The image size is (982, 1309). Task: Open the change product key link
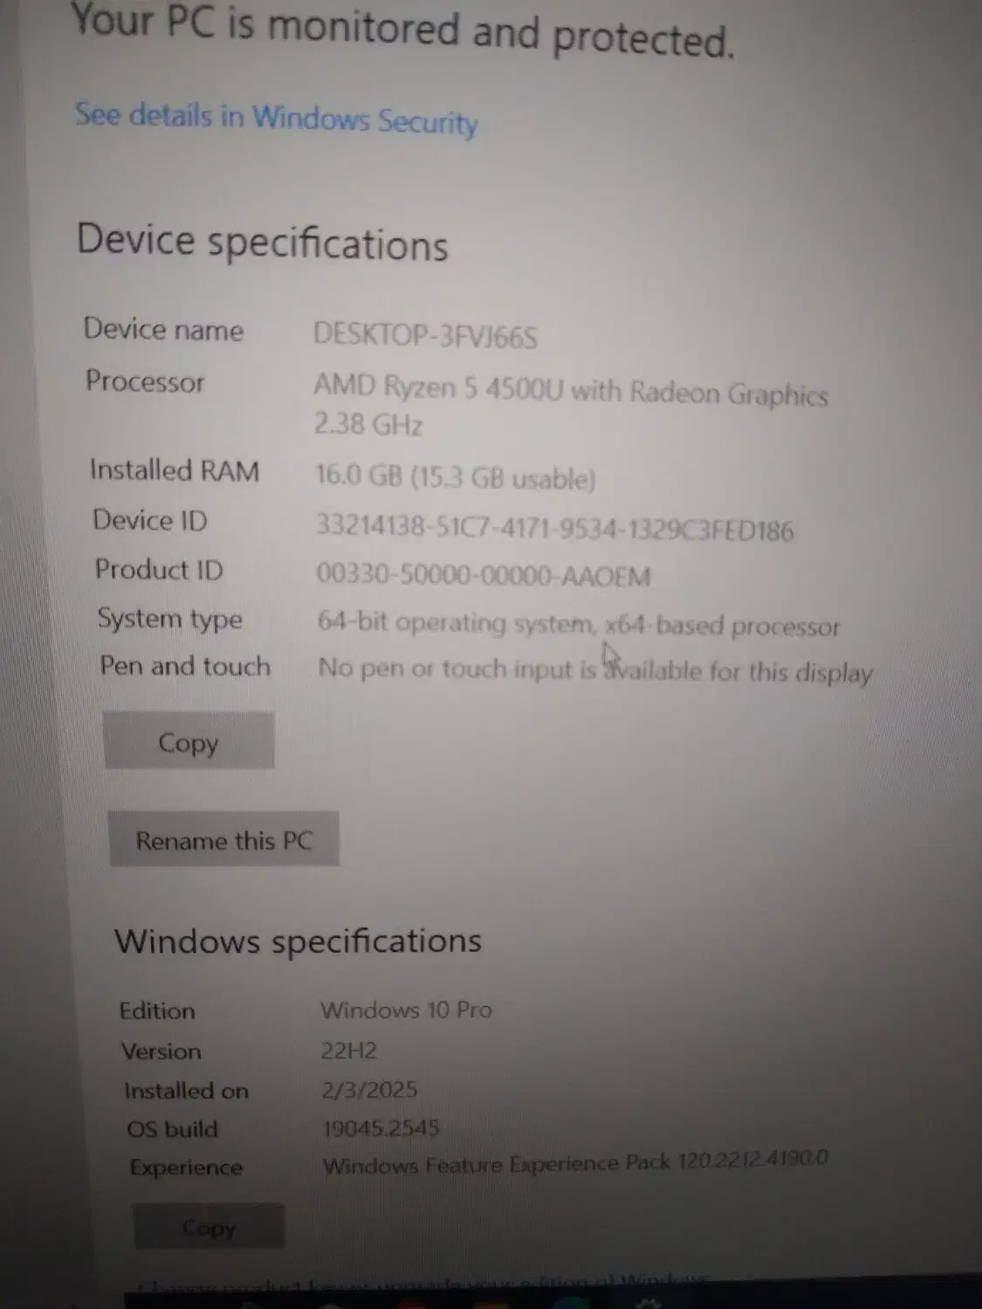pos(423,1284)
